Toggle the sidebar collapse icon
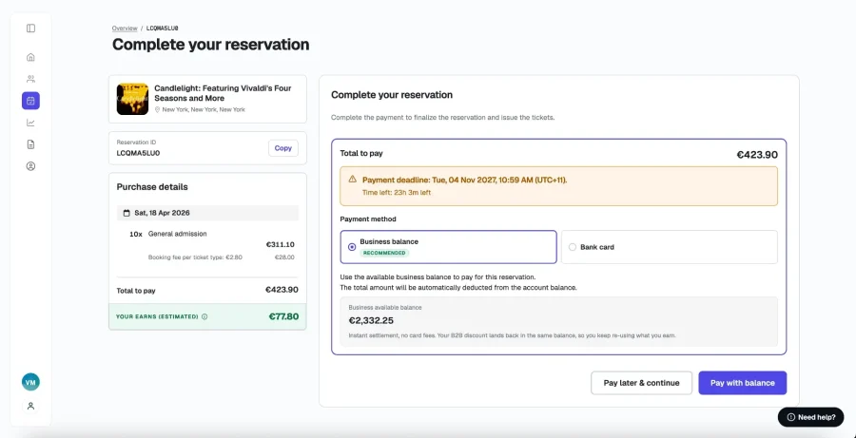Image resolution: width=856 pixels, height=438 pixels. (30, 28)
